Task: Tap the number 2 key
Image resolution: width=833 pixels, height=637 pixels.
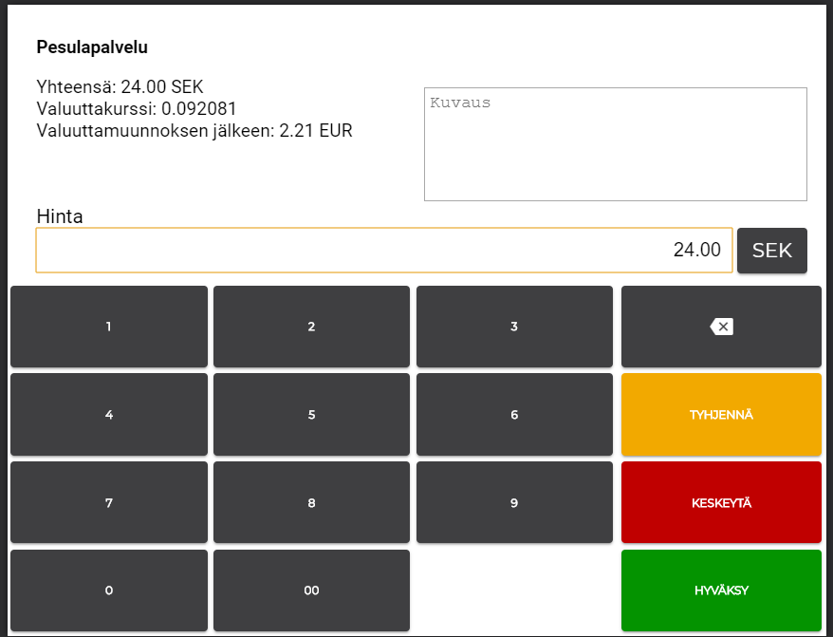Action: (x=311, y=327)
